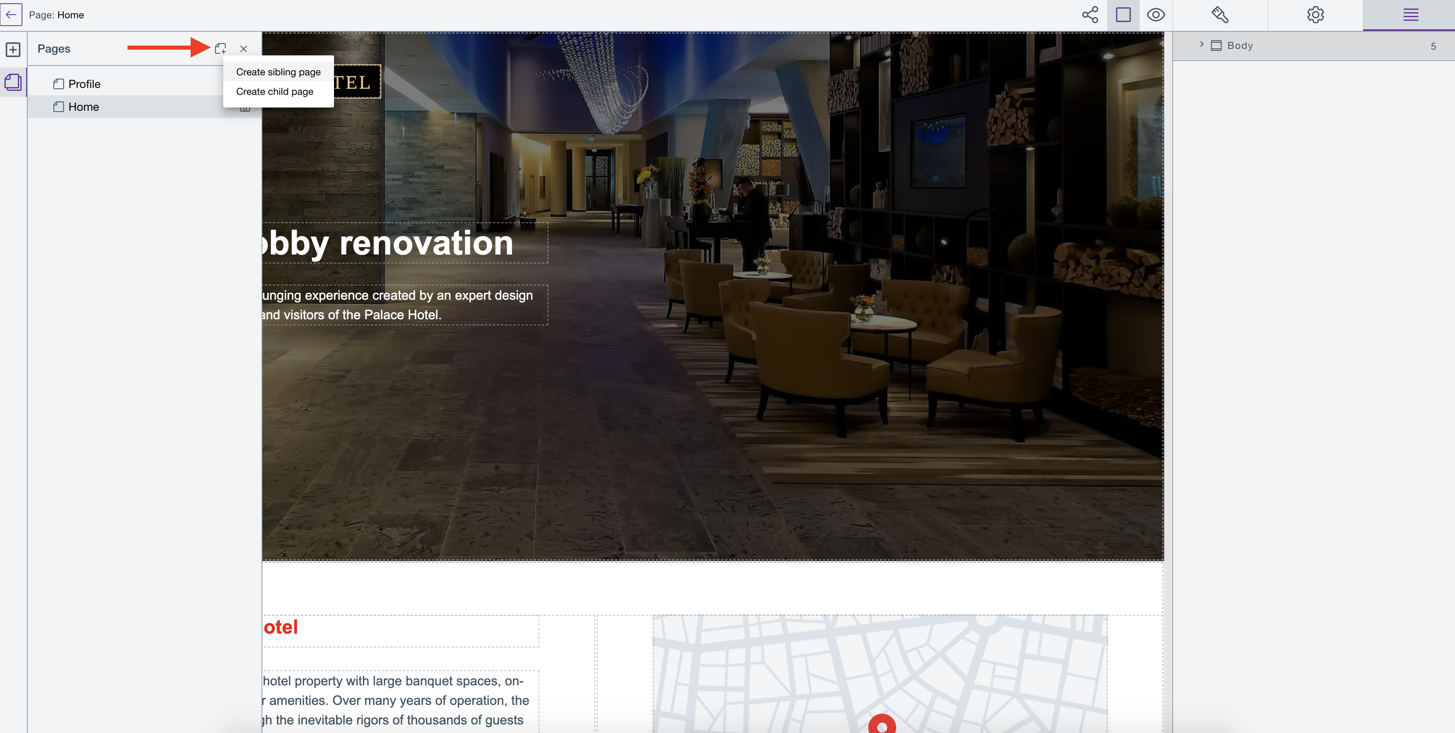
Task: Select the Body element row
Action: pyautogui.click(x=1240, y=46)
